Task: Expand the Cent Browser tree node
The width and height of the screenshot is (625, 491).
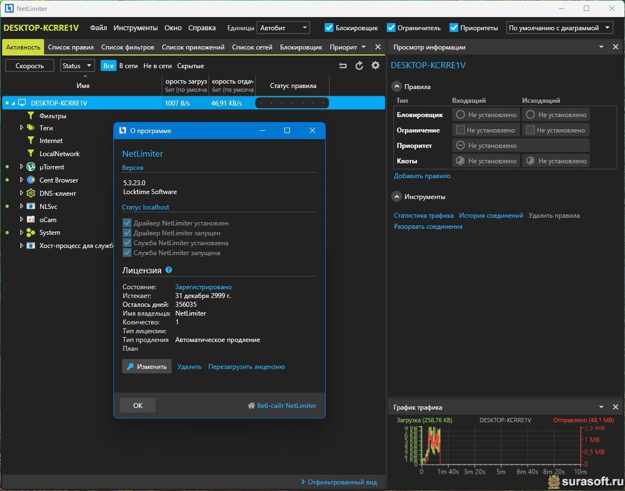Action: 21,180
